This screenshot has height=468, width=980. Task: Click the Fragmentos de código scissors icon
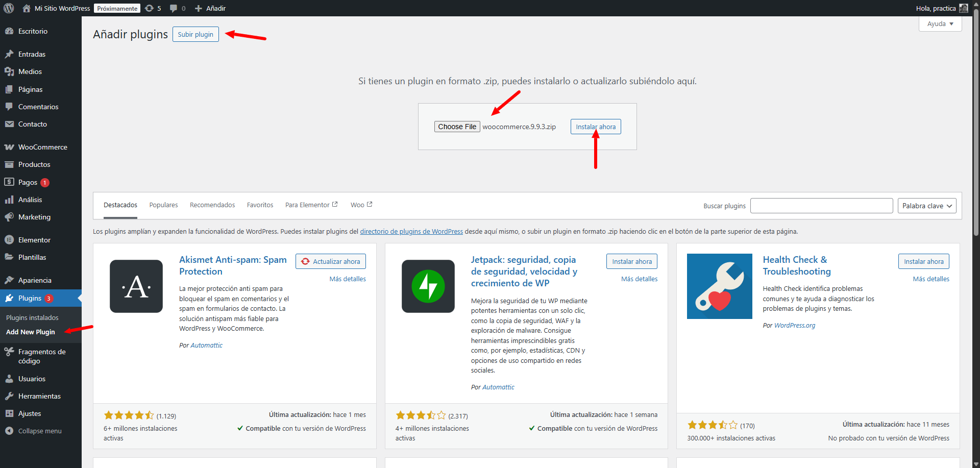(x=9, y=352)
